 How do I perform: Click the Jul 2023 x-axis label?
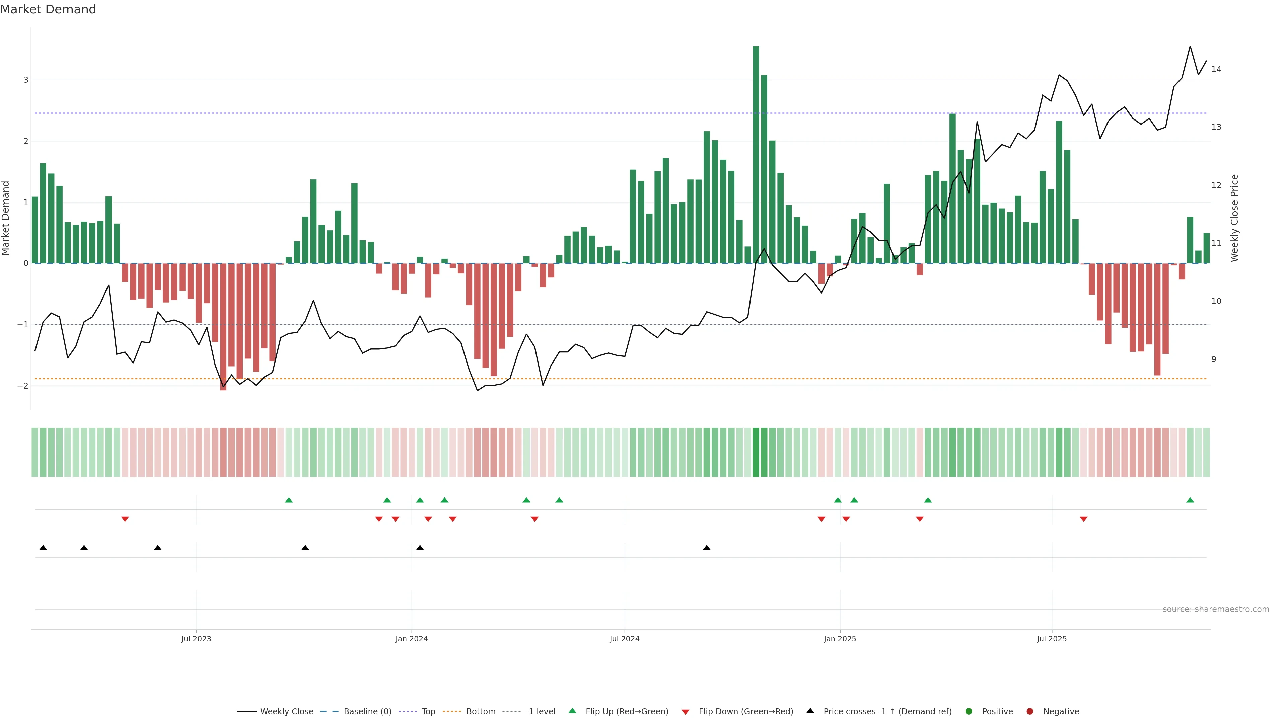point(196,639)
